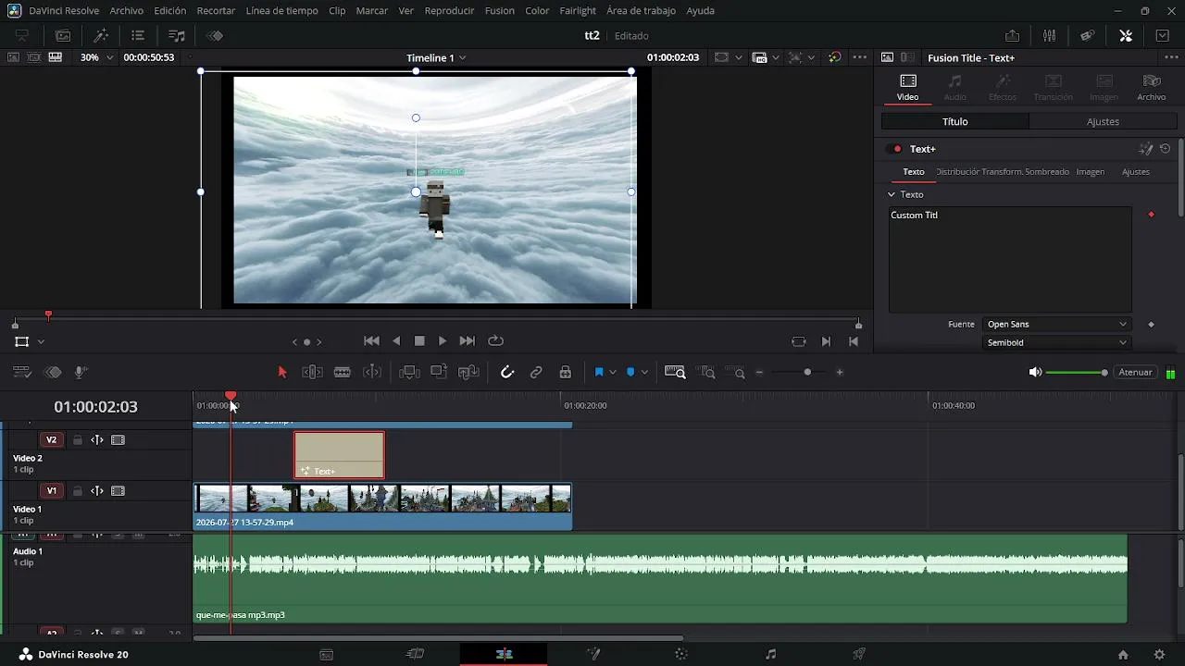Image resolution: width=1185 pixels, height=666 pixels.
Task: Stop playback
Action: (419, 341)
